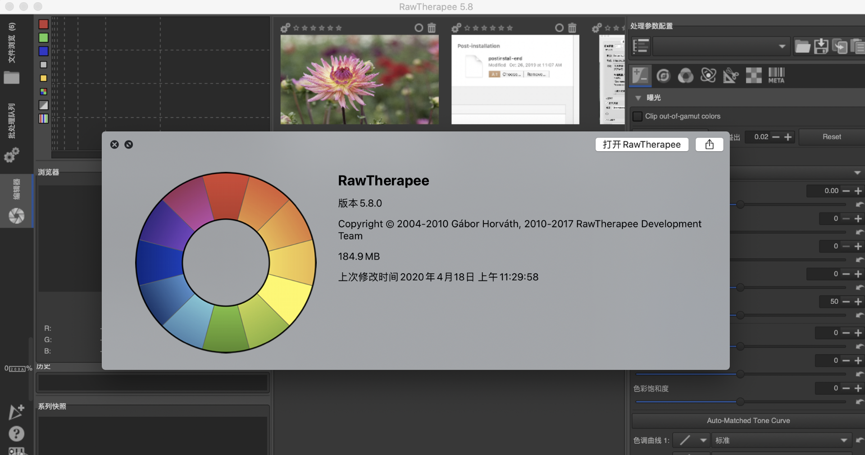Open the processing profile dropdown
This screenshot has width=865, height=455.
pos(721,46)
